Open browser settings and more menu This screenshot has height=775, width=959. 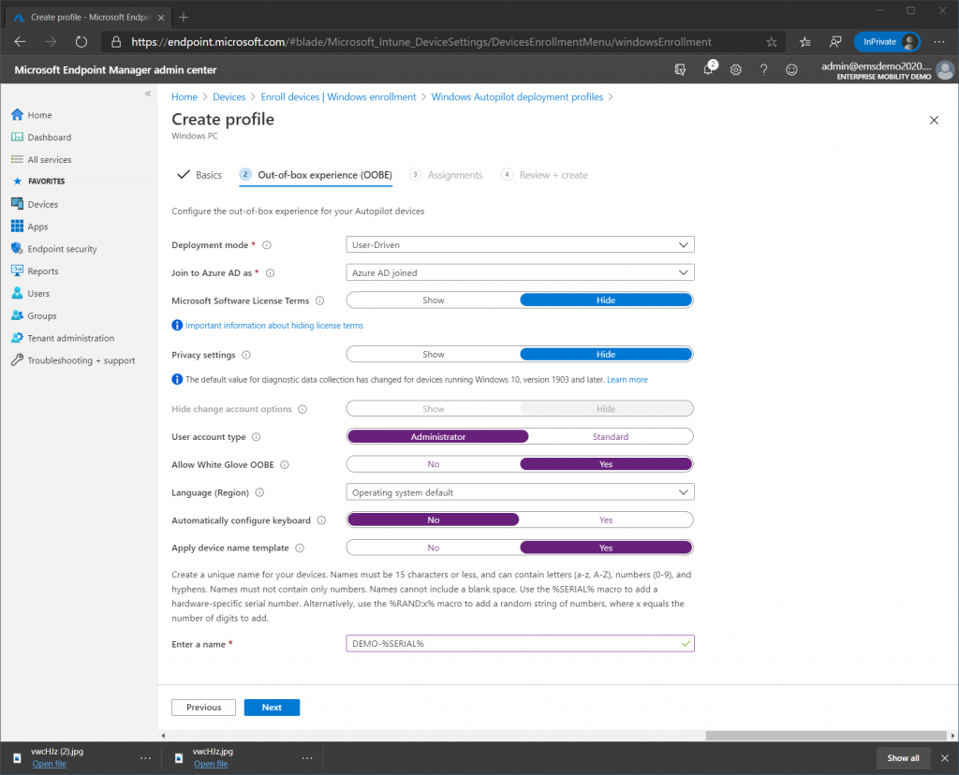pos(939,41)
